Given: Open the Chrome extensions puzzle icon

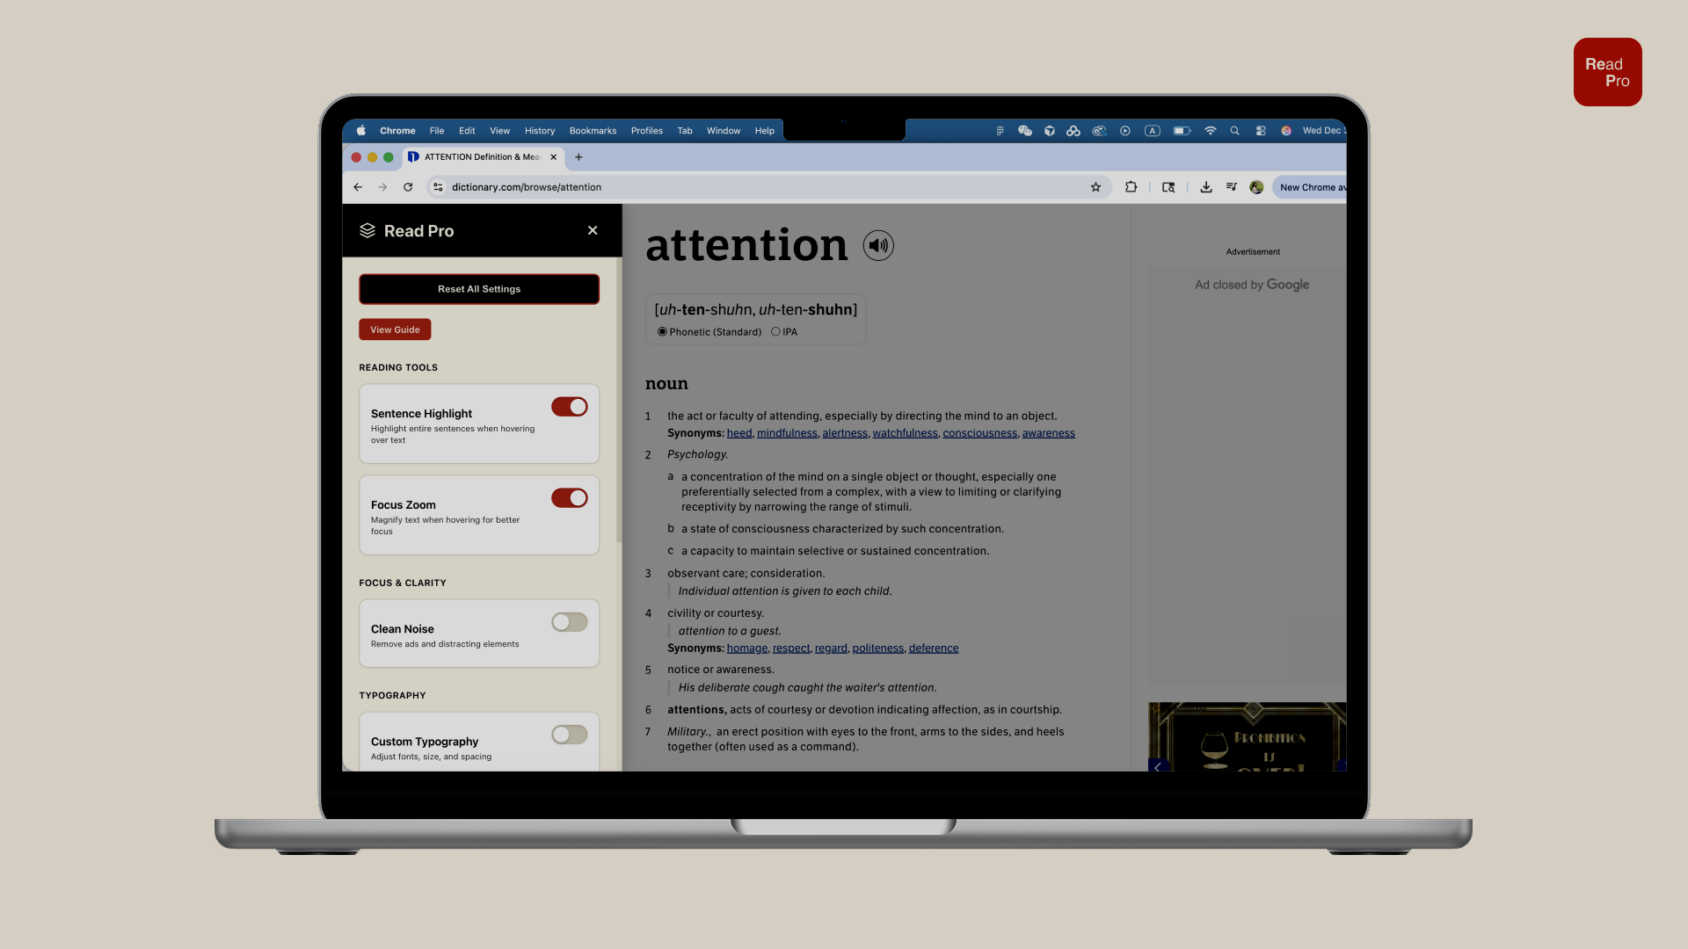Looking at the screenshot, I should coord(1131,187).
